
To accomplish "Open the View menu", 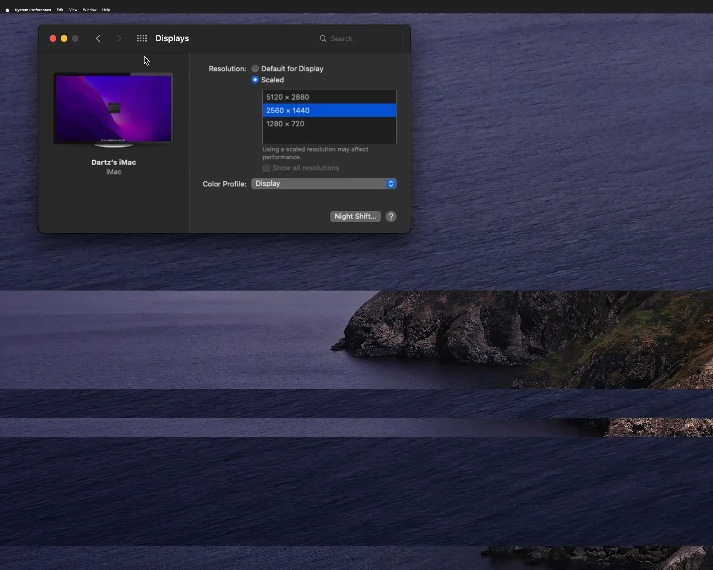I will [73, 10].
